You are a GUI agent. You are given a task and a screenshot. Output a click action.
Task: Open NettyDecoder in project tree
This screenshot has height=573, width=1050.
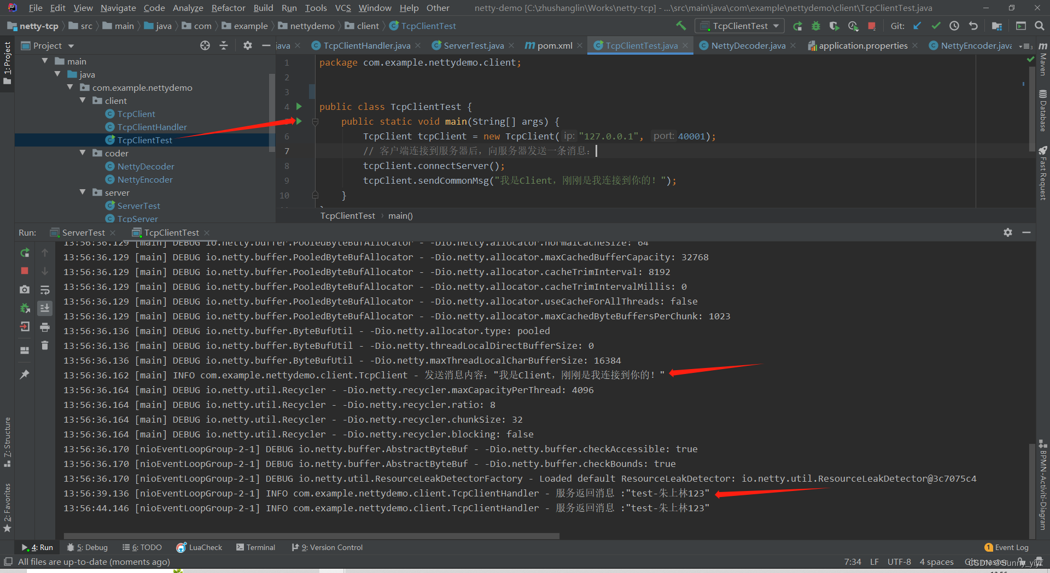click(x=145, y=166)
